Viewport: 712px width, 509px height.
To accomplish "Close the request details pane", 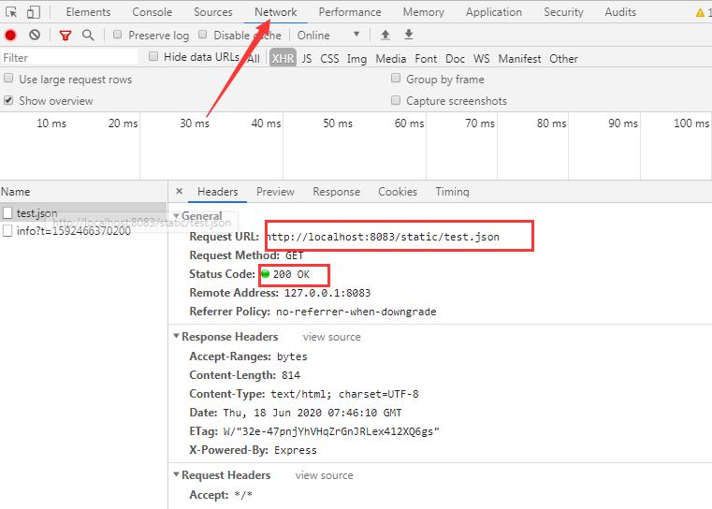I will pos(179,191).
